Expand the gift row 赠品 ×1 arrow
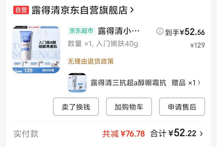Image resolution: width=217 pixels, height=147 pixels. coord(199,83)
